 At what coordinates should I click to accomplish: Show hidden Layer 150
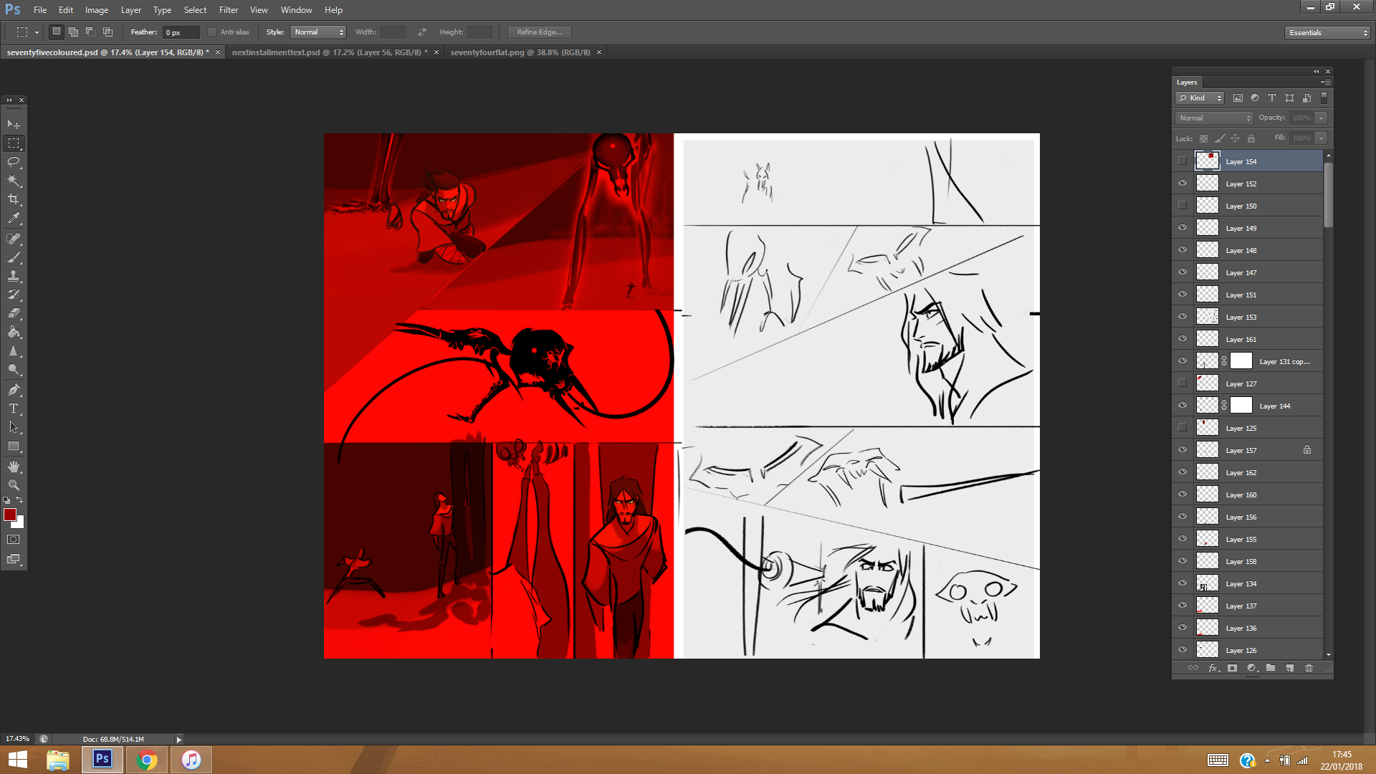coord(1182,206)
